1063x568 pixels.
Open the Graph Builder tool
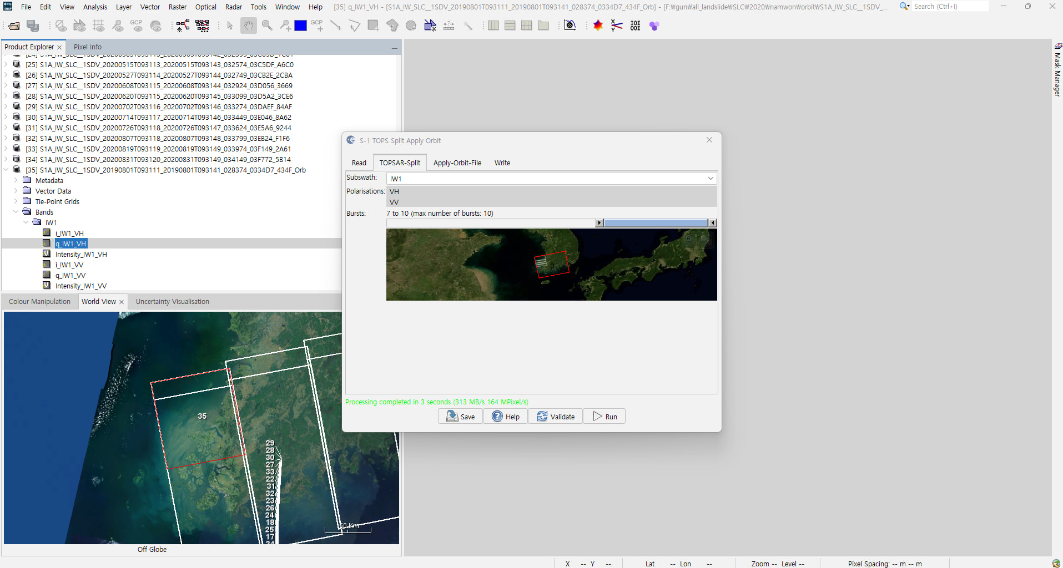pos(183,26)
